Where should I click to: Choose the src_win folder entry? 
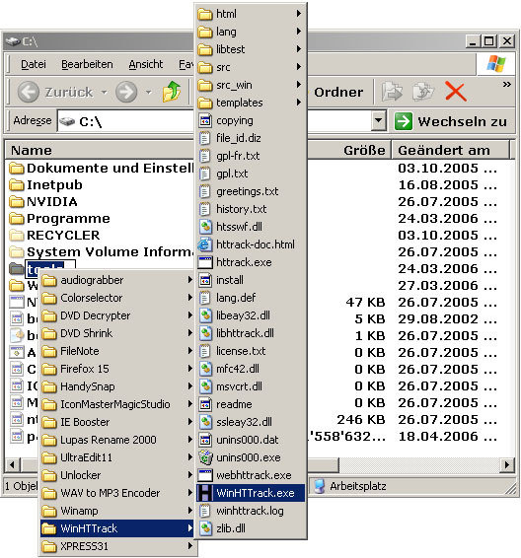(x=251, y=85)
